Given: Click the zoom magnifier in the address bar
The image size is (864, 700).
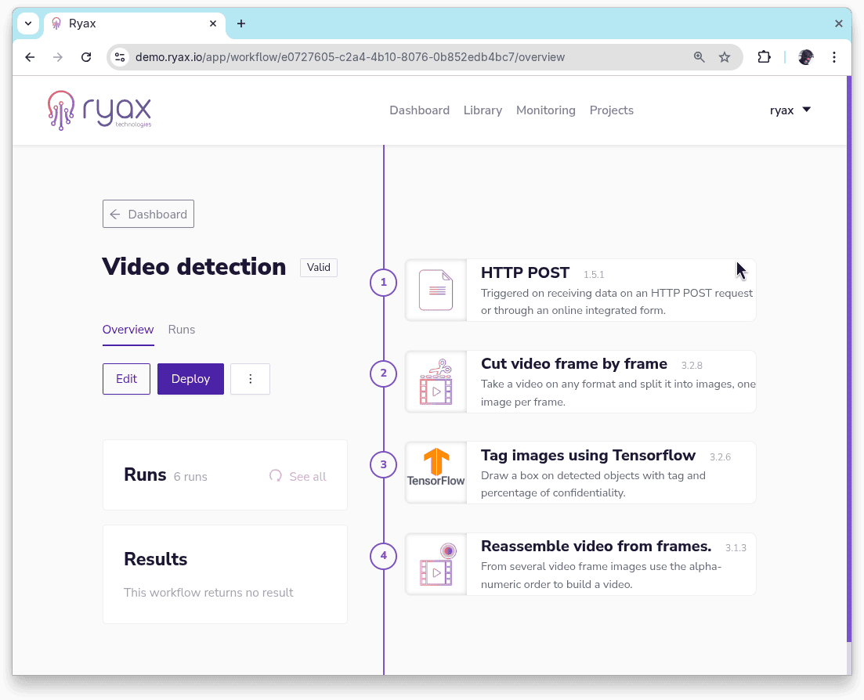Looking at the screenshot, I should (699, 57).
